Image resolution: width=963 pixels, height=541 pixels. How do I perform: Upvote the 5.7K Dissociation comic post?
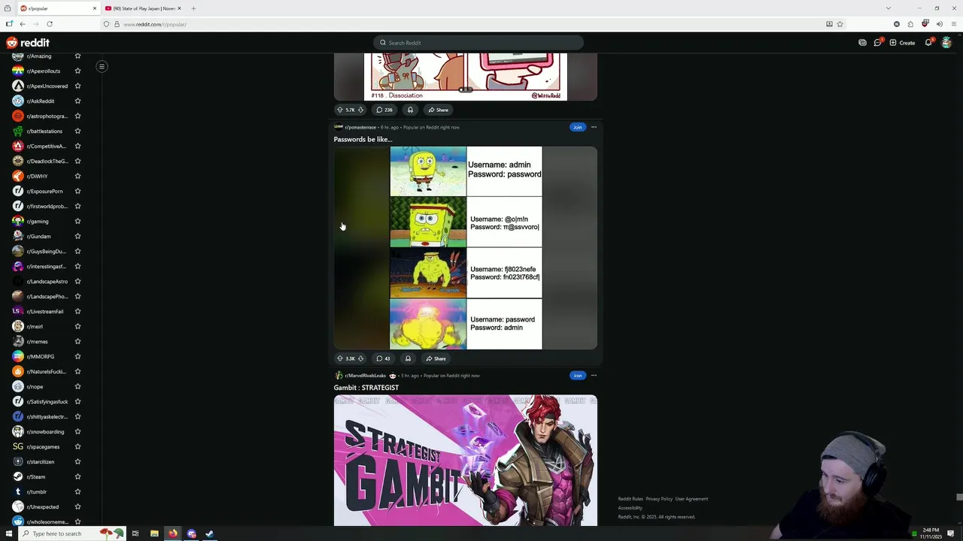(340, 110)
